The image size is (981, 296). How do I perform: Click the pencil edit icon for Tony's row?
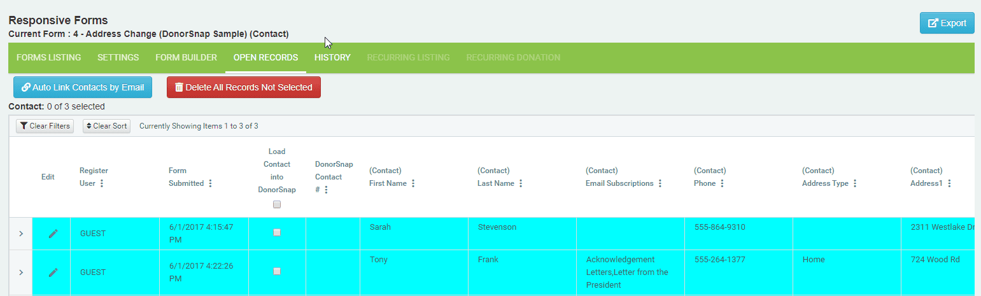(x=53, y=272)
